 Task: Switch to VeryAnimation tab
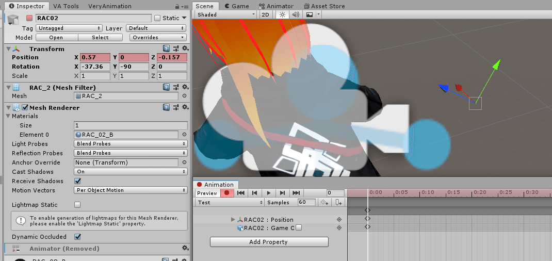(x=110, y=6)
